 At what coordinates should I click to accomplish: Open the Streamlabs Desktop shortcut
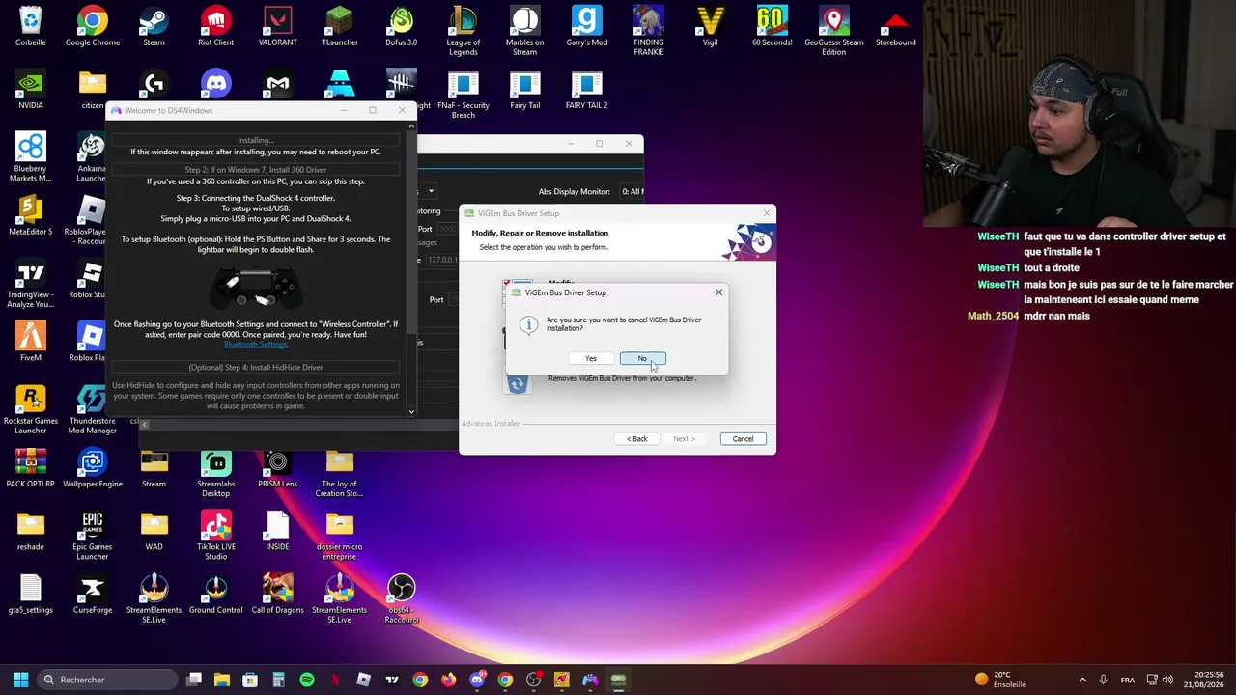point(215,473)
